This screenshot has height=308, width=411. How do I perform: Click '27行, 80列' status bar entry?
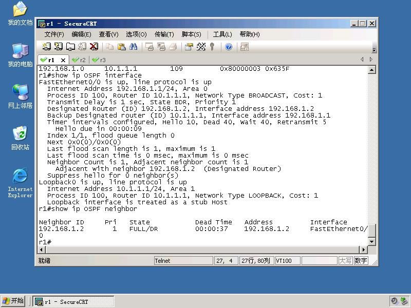[256, 261]
